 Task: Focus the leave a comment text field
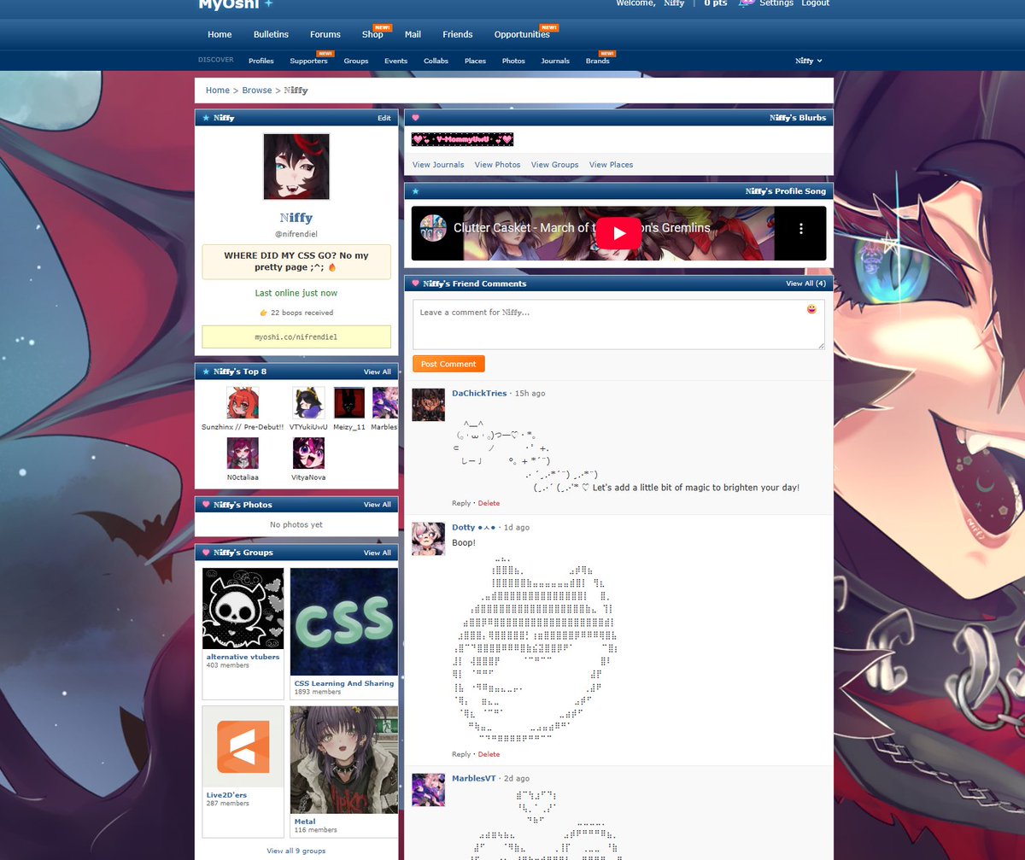618,325
